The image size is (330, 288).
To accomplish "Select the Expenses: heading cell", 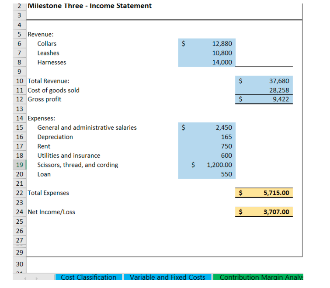I will (x=42, y=118).
